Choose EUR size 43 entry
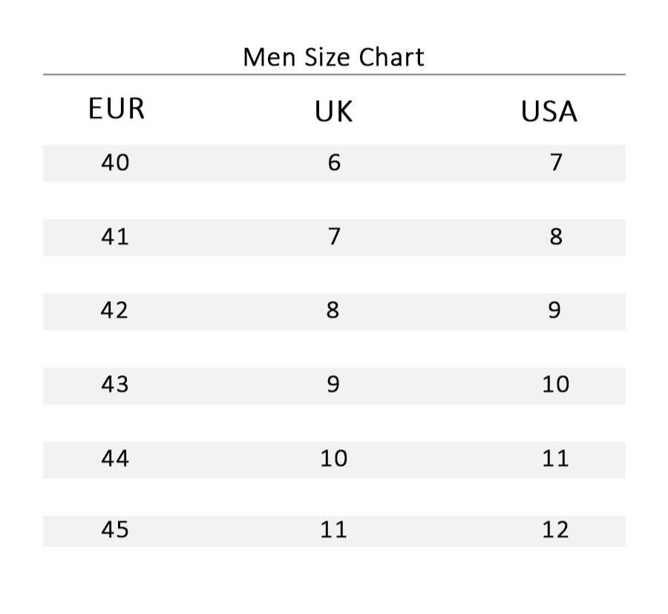This screenshot has height=614, width=668. (x=114, y=385)
